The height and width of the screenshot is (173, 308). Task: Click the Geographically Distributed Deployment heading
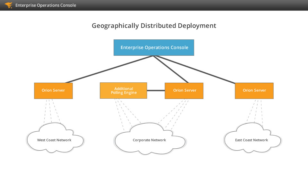154,26
